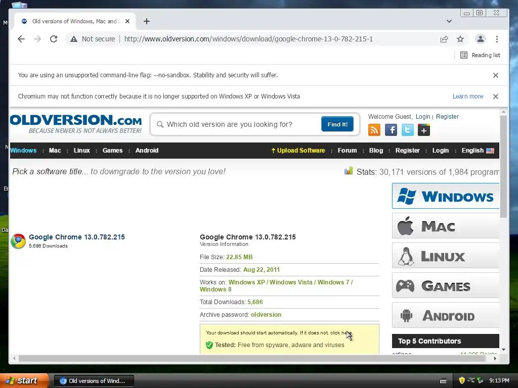Select Games in the navigation bar

click(112, 151)
